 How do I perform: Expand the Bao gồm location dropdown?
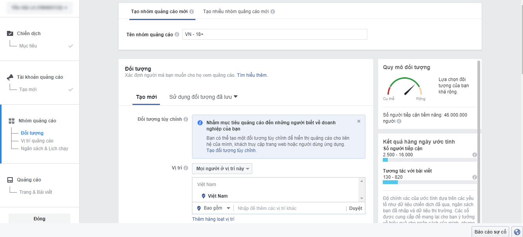coord(213,208)
